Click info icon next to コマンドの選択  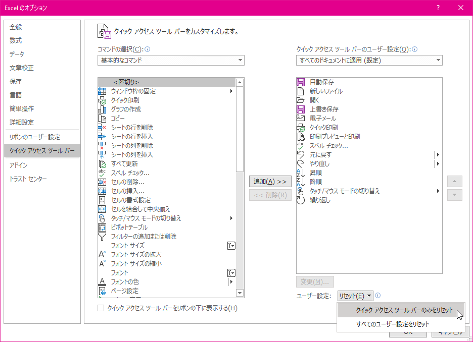[148, 49]
